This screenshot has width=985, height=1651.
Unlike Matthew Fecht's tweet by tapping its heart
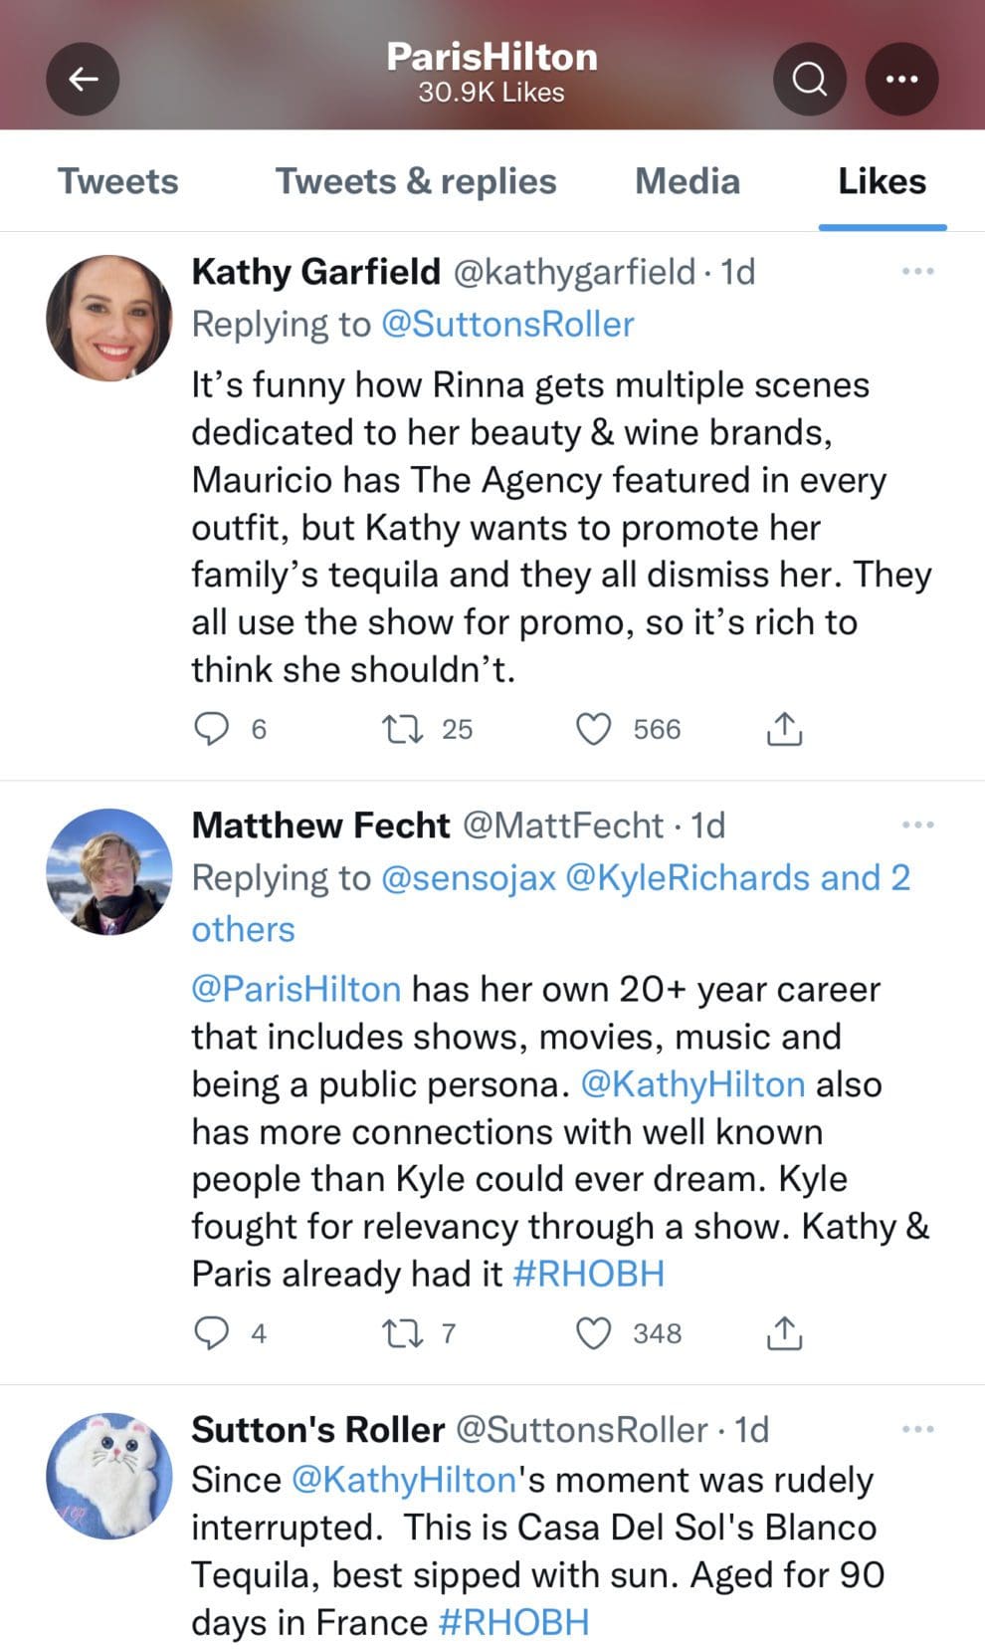(594, 1334)
